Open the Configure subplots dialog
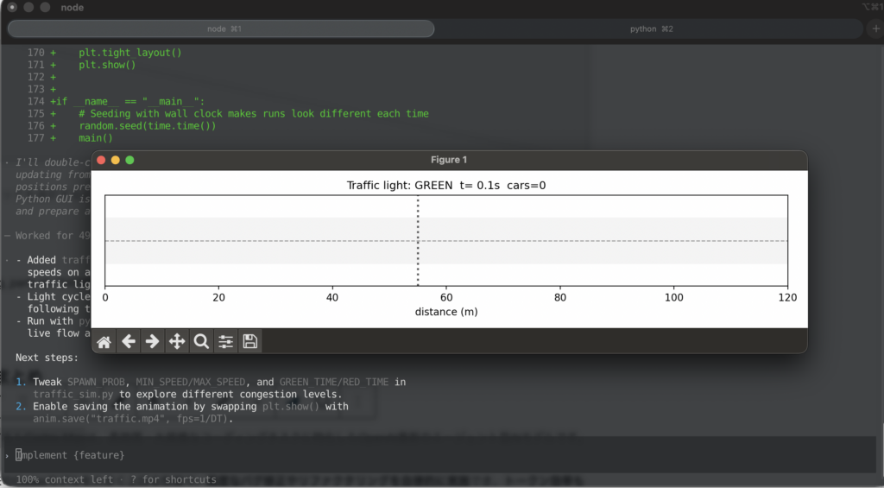The height and width of the screenshot is (488, 884). coord(225,342)
